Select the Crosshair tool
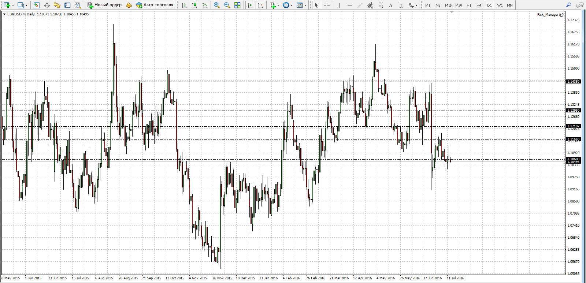586x283 pixels. (327, 5)
